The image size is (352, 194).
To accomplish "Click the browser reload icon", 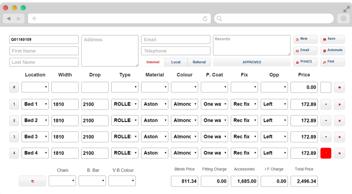I will [205, 19].
